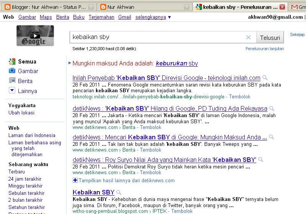Click the Google favicon on the active tab
This screenshot has height=214, width=306.
199,7
